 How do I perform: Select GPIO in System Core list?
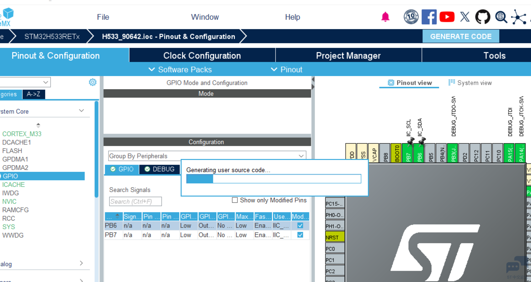(x=42, y=176)
